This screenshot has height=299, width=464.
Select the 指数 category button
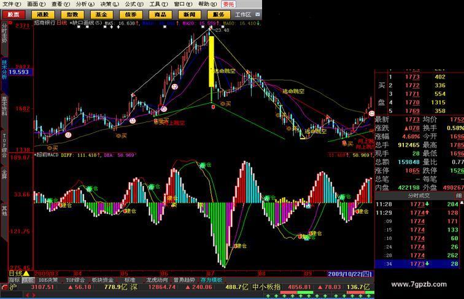point(72,15)
